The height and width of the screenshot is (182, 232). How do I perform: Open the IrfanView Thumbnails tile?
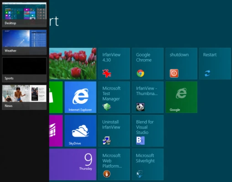pyautogui.click(x=148, y=97)
